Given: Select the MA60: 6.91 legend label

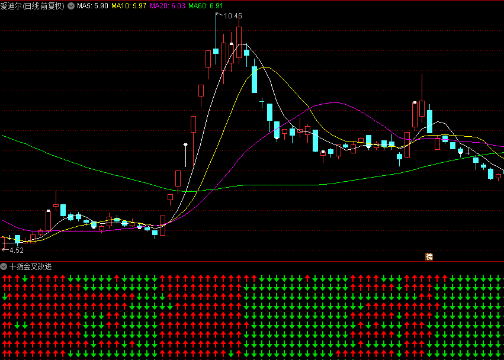Looking at the screenshot, I should point(206,6).
